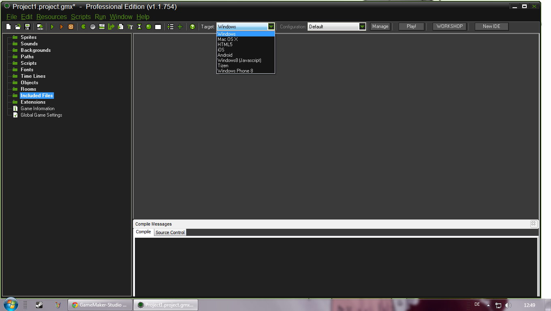551x311 pixels.
Task: Open the WORKSHOP button
Action: tap(449, 26)
